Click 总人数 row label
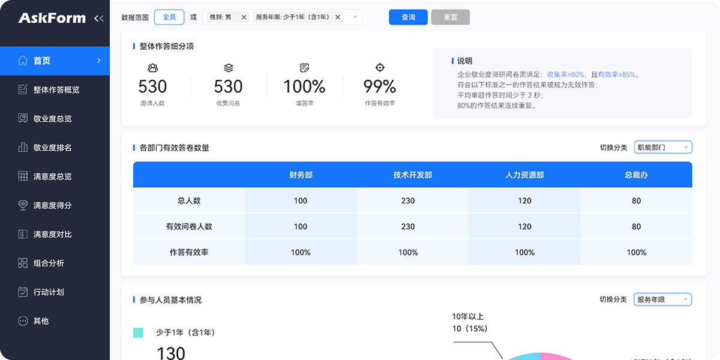720x360 pixels. [188, 201]
